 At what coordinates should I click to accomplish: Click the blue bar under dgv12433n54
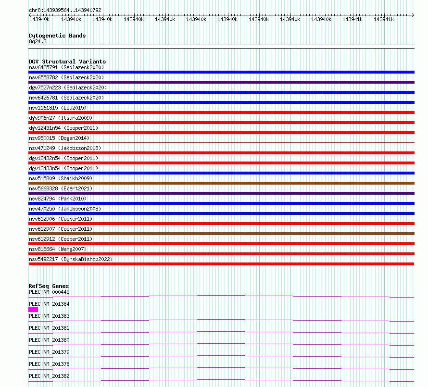point(221,173)
